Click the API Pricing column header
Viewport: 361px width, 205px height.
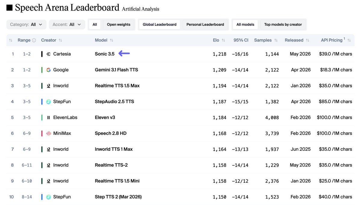click(332, 40)
